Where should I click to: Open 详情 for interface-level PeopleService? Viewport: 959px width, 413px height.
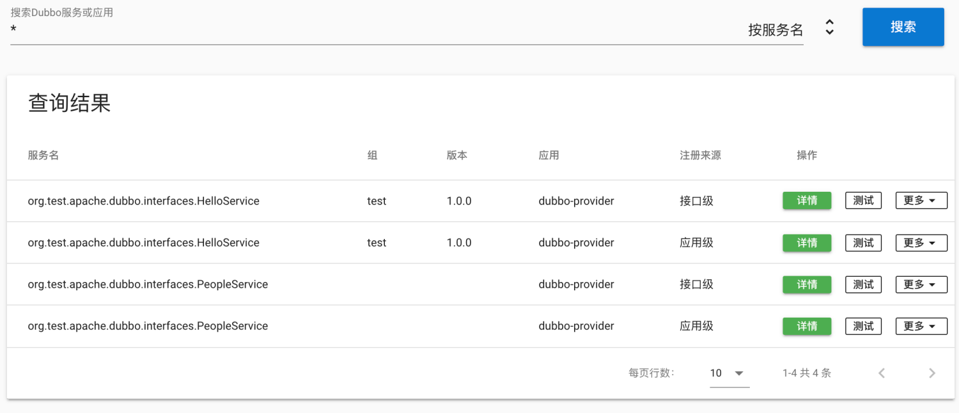pyautogui.click(x=807, y=284)
